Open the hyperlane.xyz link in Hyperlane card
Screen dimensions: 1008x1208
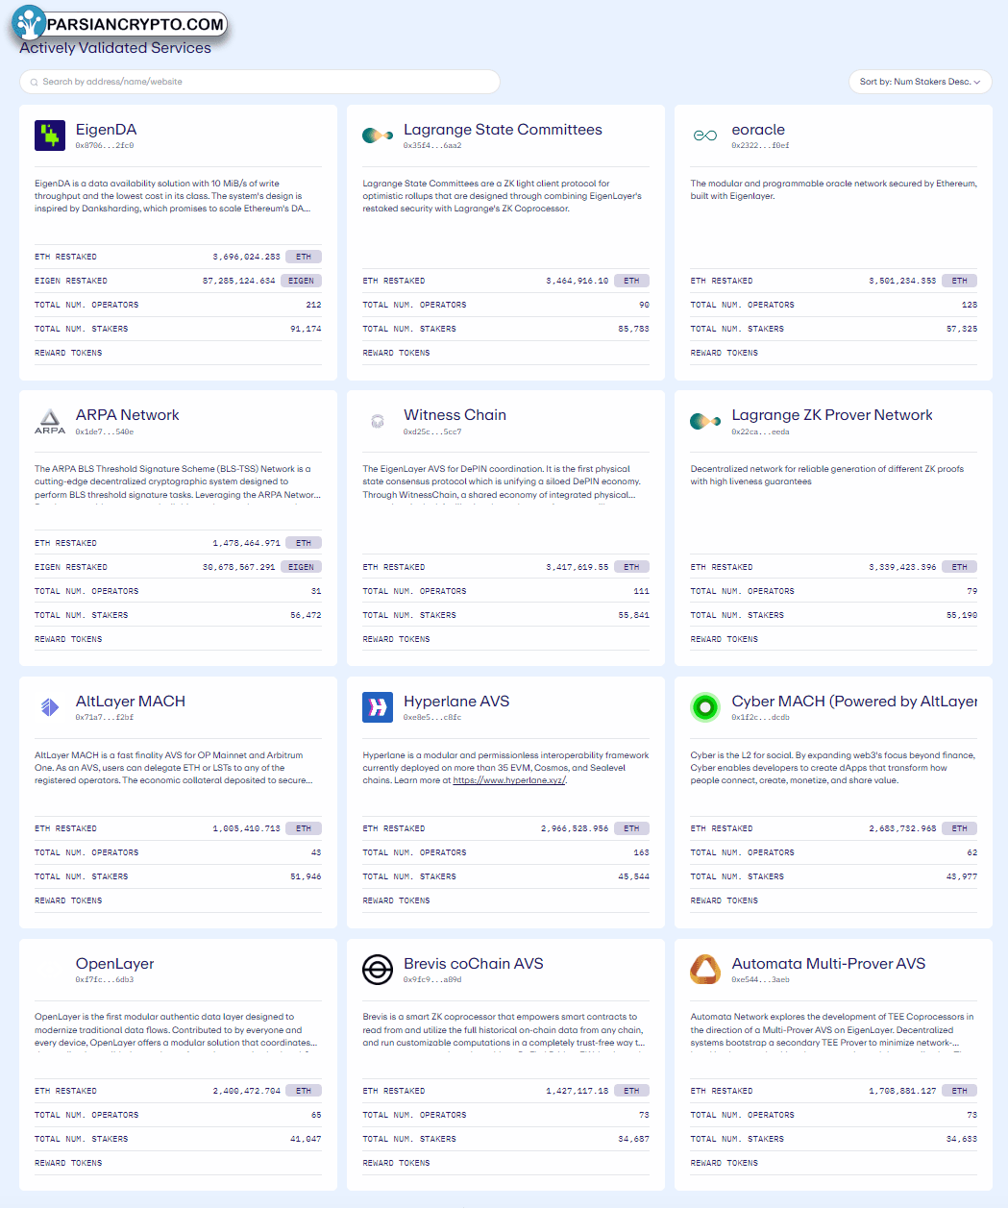tap(509, 780)
